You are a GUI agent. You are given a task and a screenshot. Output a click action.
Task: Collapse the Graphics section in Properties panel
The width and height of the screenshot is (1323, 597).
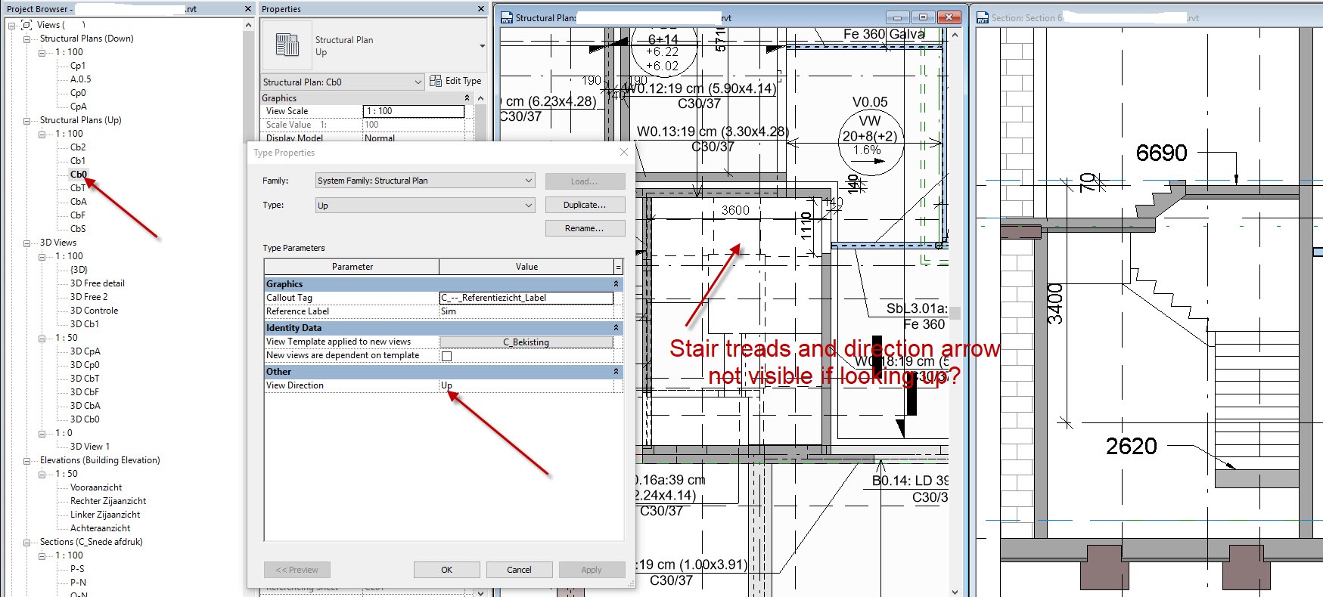[x=467, y=98]
